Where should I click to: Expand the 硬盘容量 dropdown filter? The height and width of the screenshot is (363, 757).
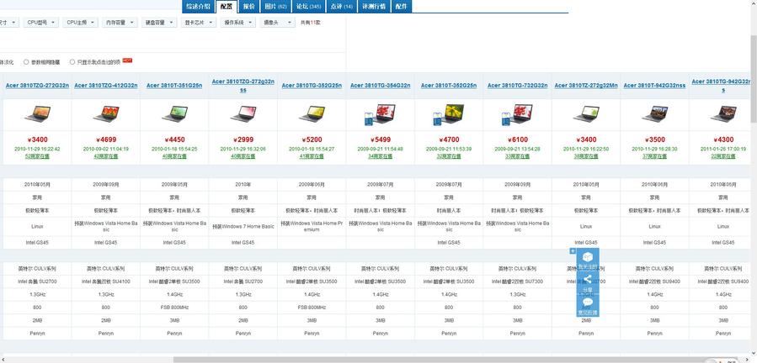[159, 22]
